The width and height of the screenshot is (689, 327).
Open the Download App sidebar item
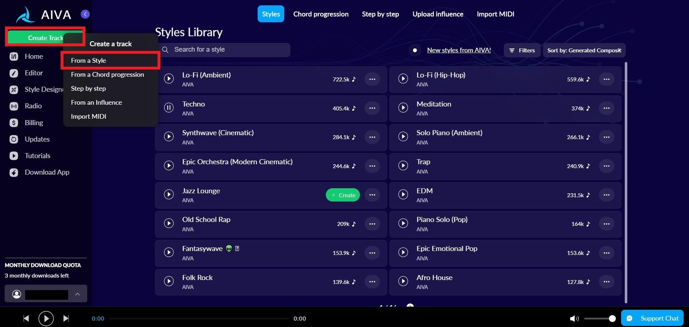point(39,172)
